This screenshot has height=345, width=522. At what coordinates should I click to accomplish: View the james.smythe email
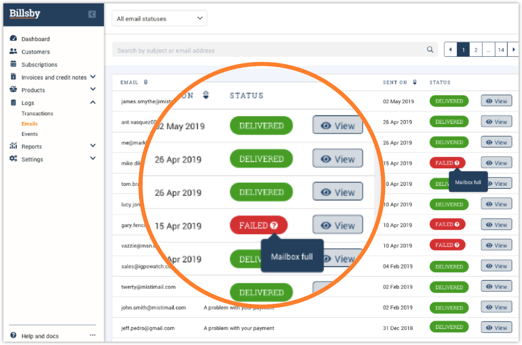point(496,101)
